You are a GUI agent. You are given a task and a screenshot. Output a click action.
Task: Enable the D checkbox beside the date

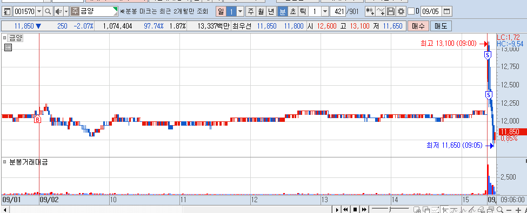[411, 11]
